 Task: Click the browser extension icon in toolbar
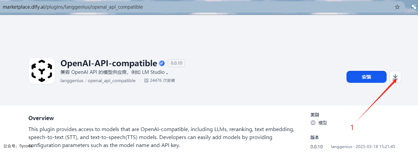point(414,7)
